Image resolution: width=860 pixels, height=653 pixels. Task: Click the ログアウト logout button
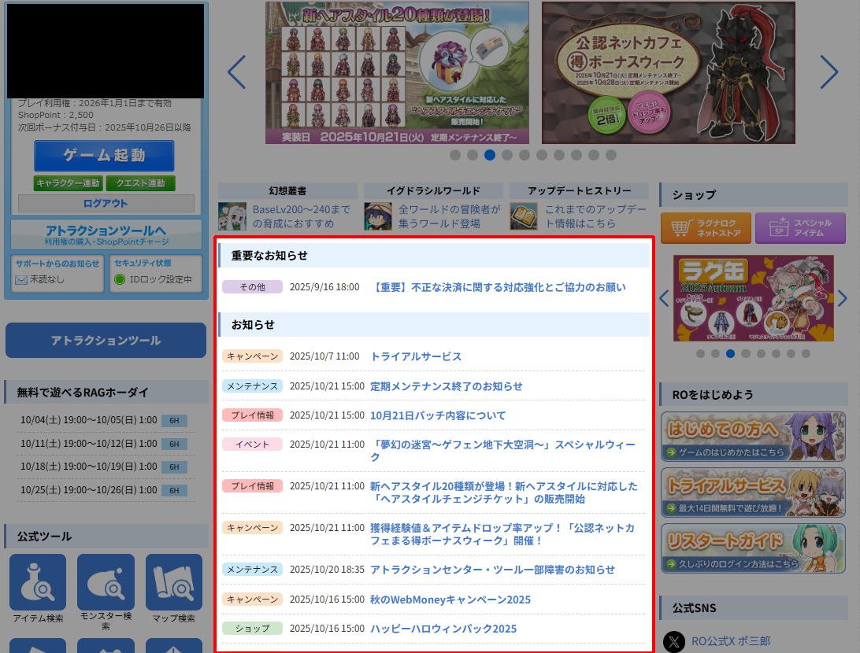[x=106, y=204]
